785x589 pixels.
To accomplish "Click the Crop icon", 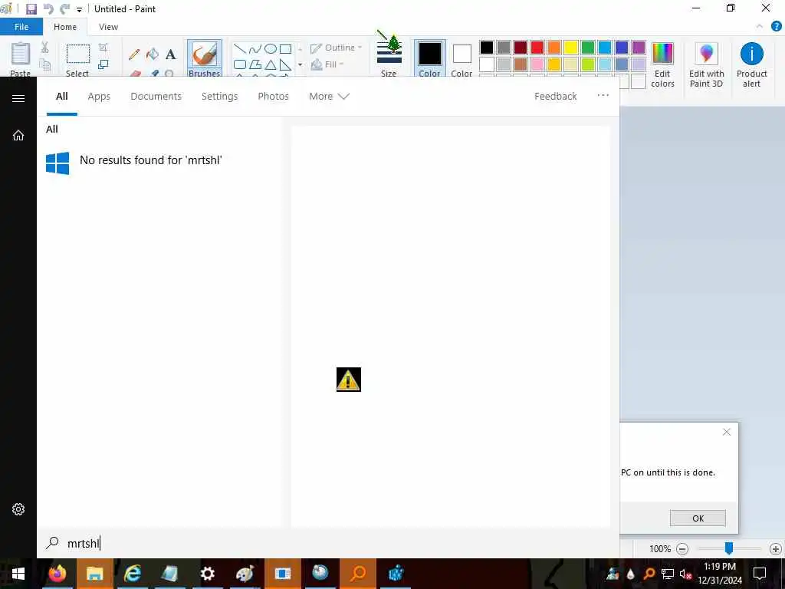I will tap(103, 48).
